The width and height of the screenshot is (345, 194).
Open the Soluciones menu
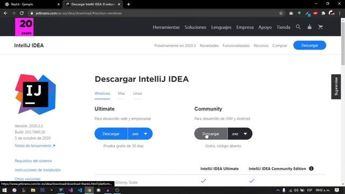[195, 27]
